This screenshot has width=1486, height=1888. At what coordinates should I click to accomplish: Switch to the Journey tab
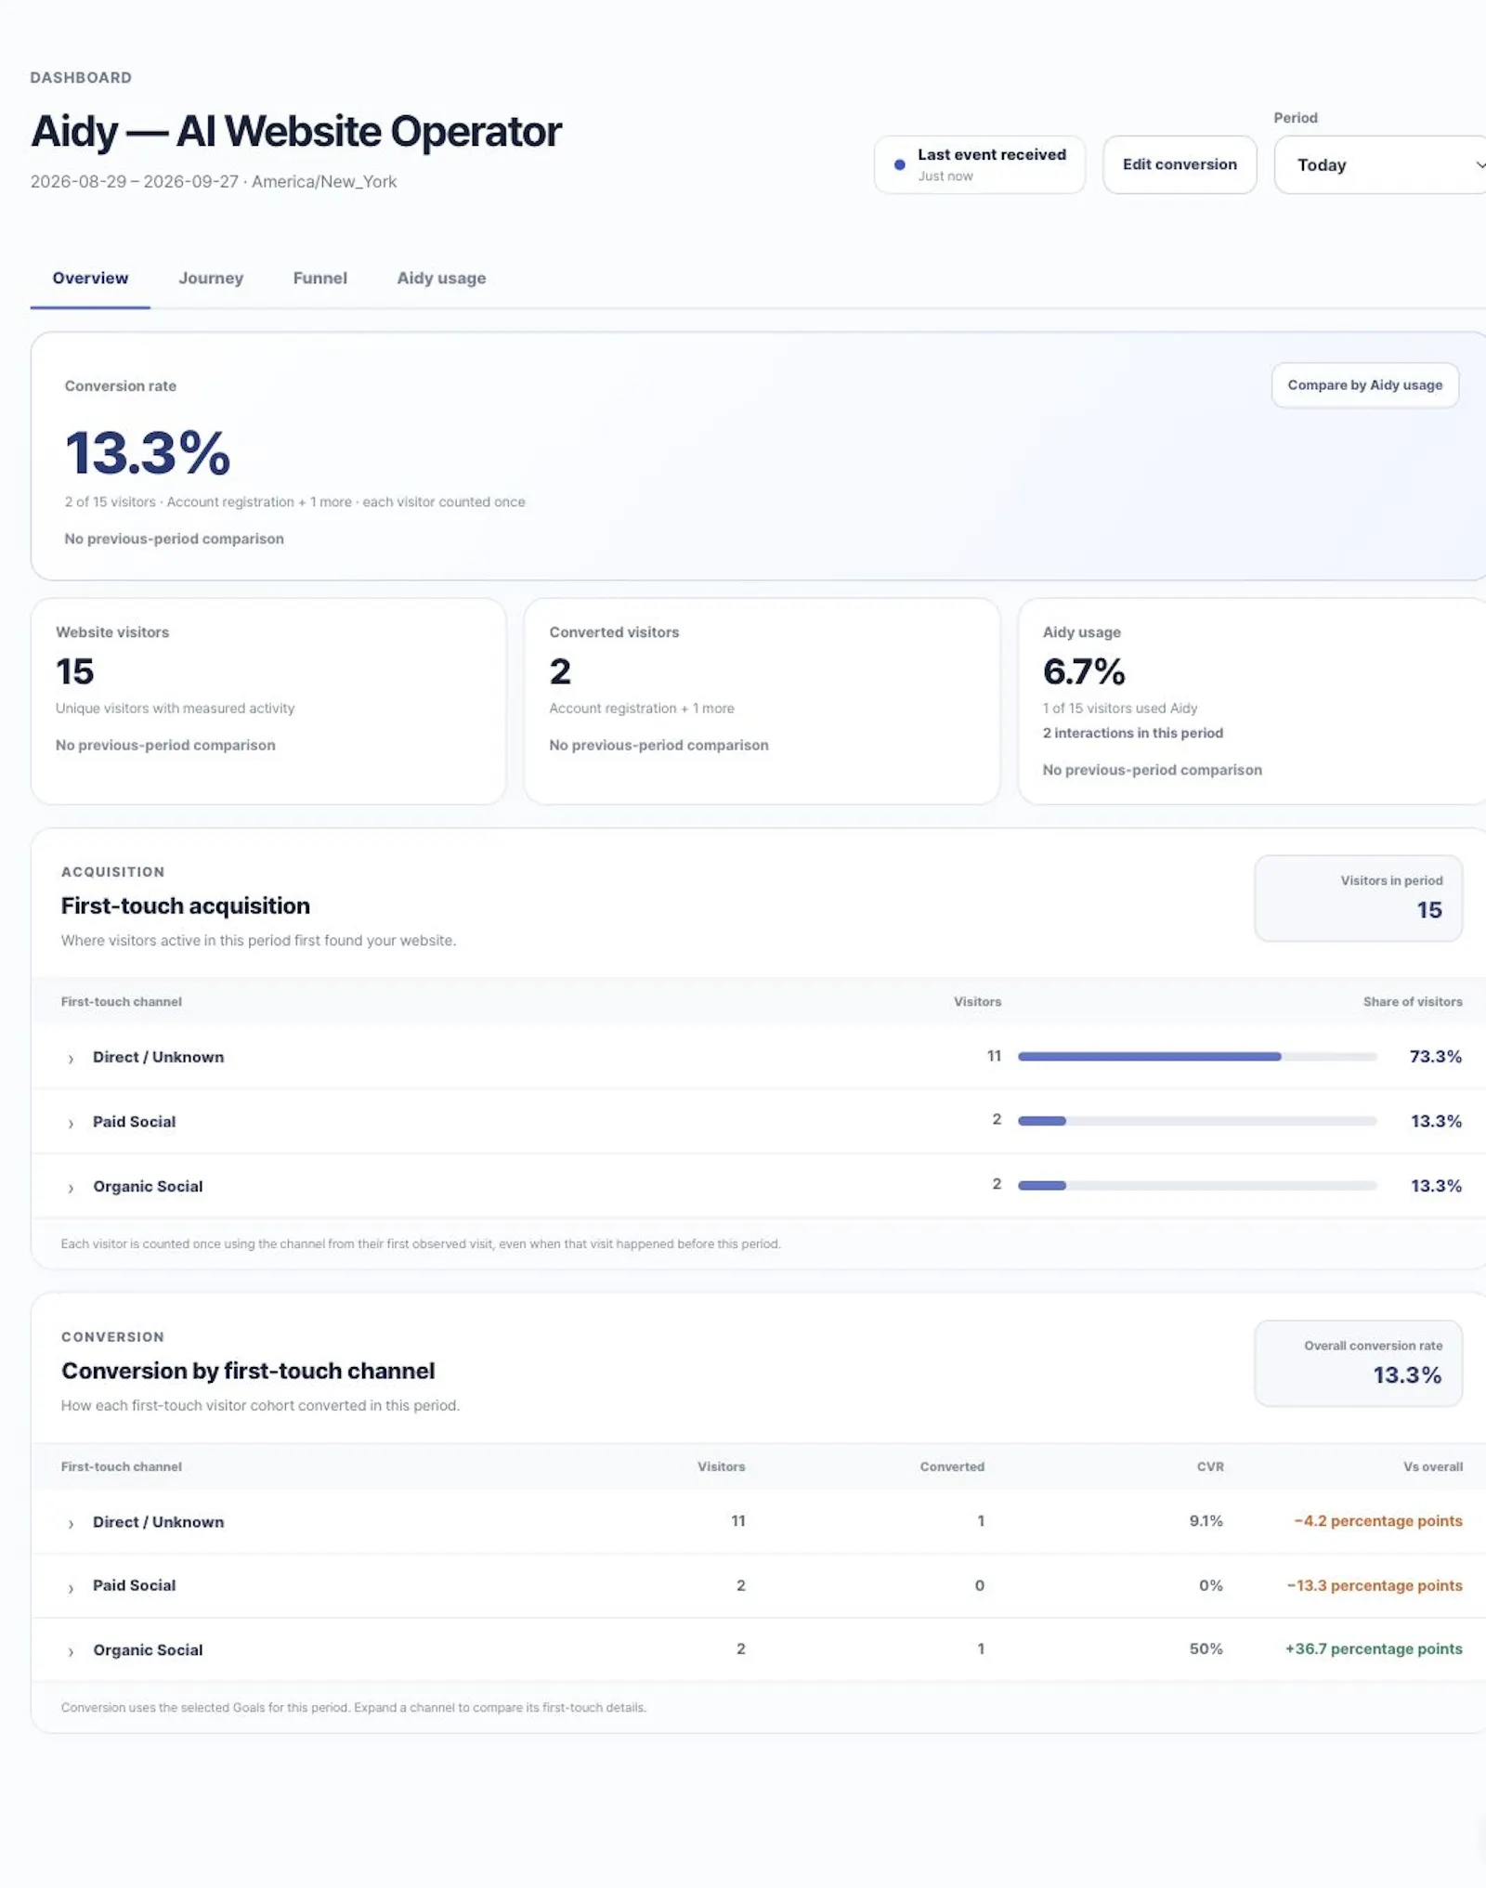tap(211, 278)
